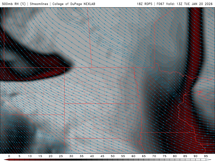The width and height of the screenshot is (215, 161).
Task: Click the '18Z RDPS' model label
Action: [145, 4]
